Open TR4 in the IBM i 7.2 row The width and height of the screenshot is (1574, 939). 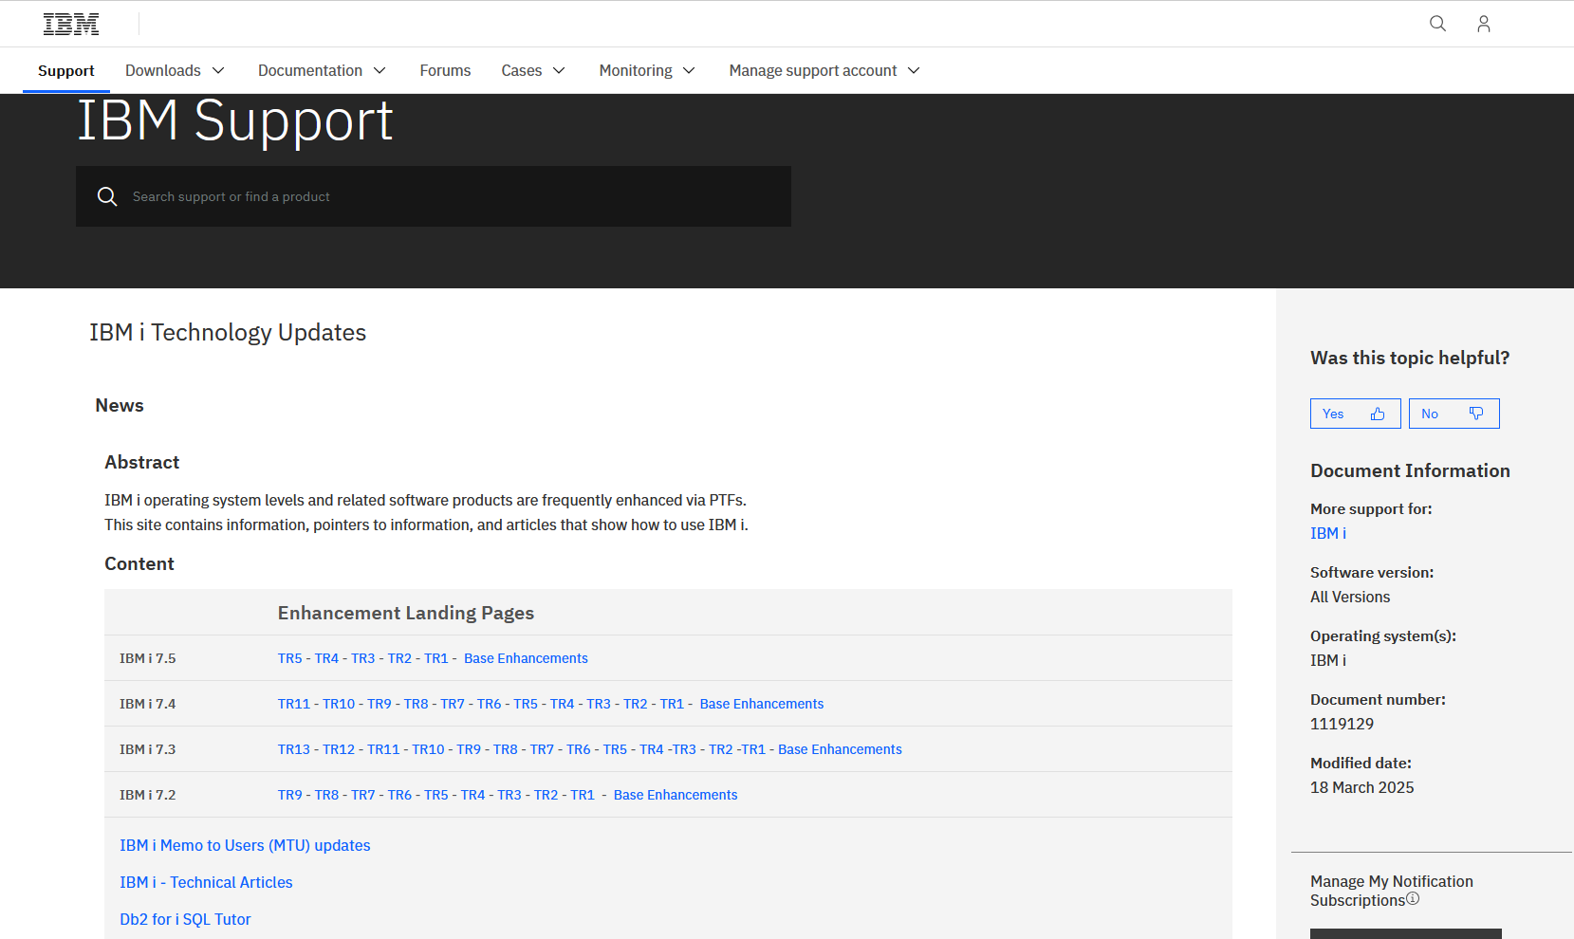pyautogui.click(x=473, y=795)
